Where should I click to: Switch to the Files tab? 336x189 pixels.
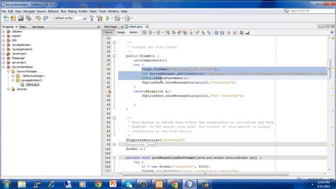point(23,27)
